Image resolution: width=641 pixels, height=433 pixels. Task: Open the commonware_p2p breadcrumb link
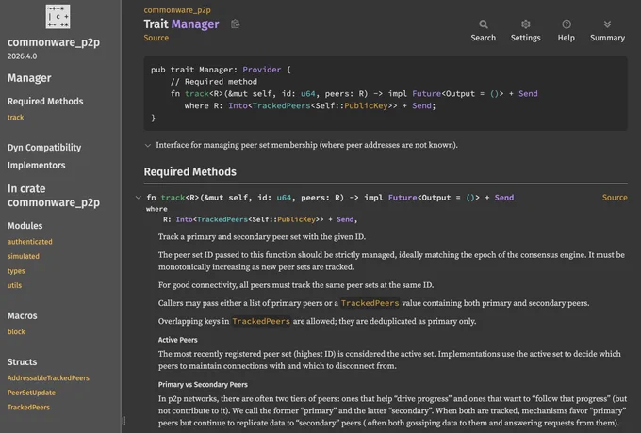(177, 10)
